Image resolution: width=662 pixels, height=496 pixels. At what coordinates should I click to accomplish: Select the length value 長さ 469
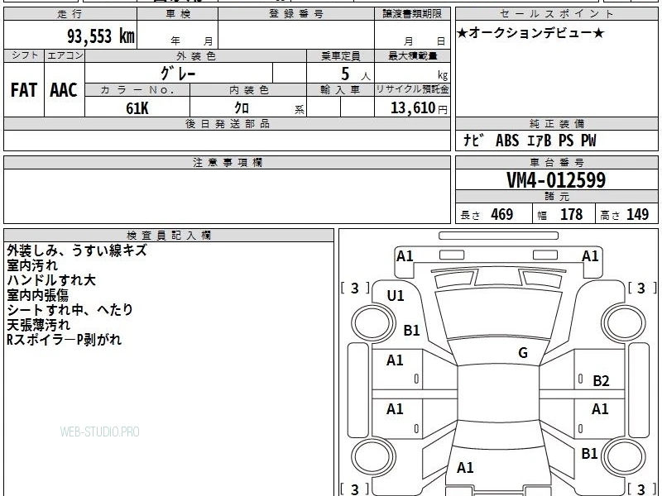tap(487, 214)
